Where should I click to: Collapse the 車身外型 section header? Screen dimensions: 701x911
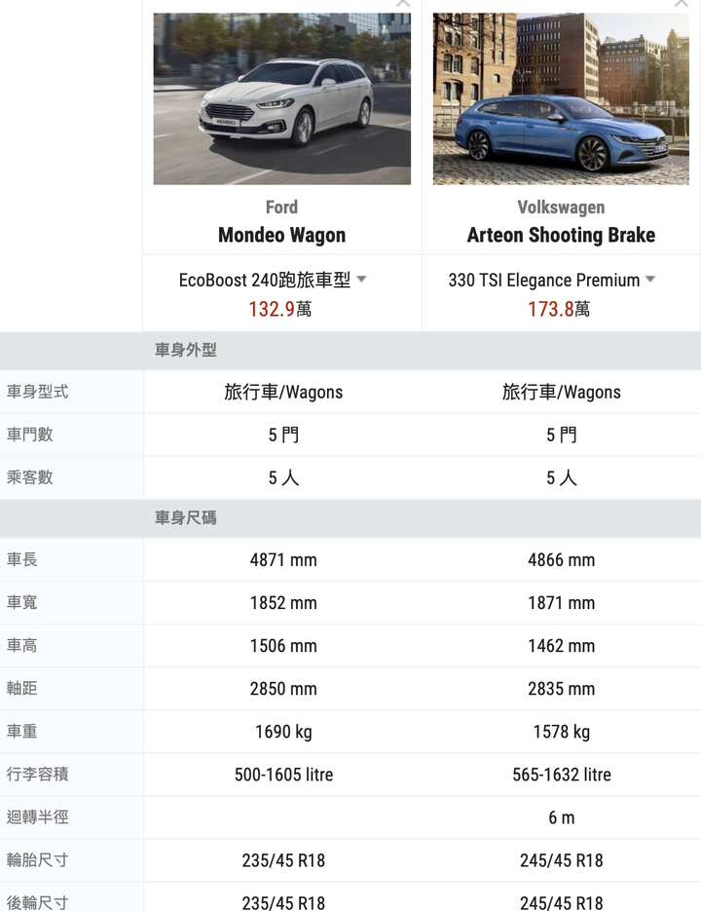pyautogui.click(x=186, y=350)
